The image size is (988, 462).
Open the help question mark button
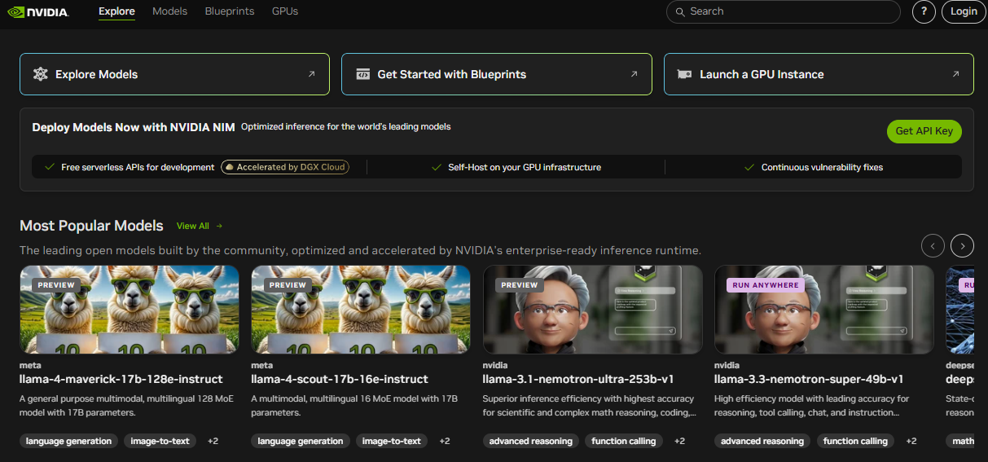924,11
